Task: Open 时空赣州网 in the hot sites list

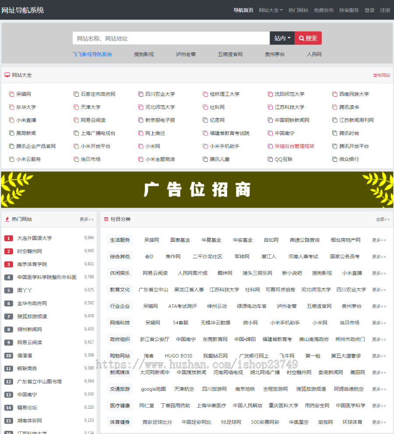Action: 29,251
